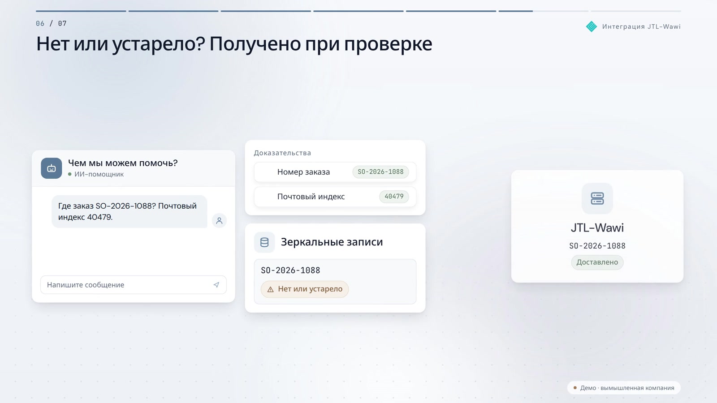Screen dimensions: 717x403
Task: Click the warning triangle icon
Action: click(x=270, y=289)
